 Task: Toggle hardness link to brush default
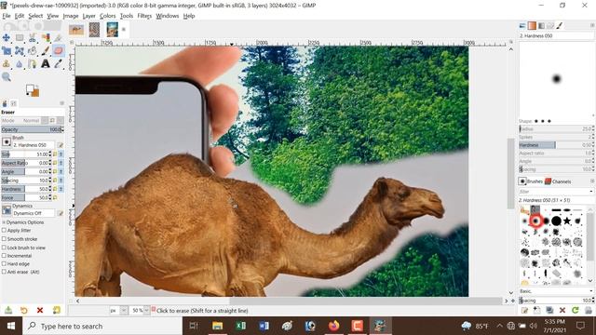point(61,189)
